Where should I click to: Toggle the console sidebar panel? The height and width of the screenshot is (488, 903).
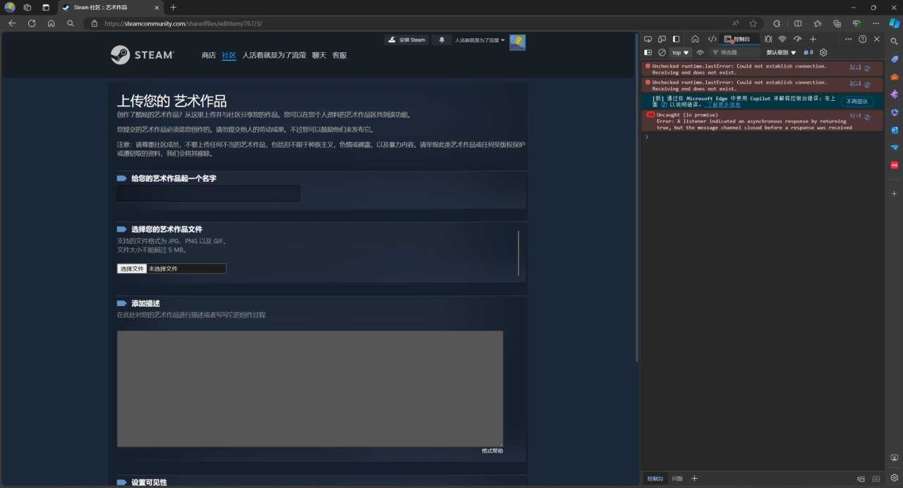(x=648, y=52)
